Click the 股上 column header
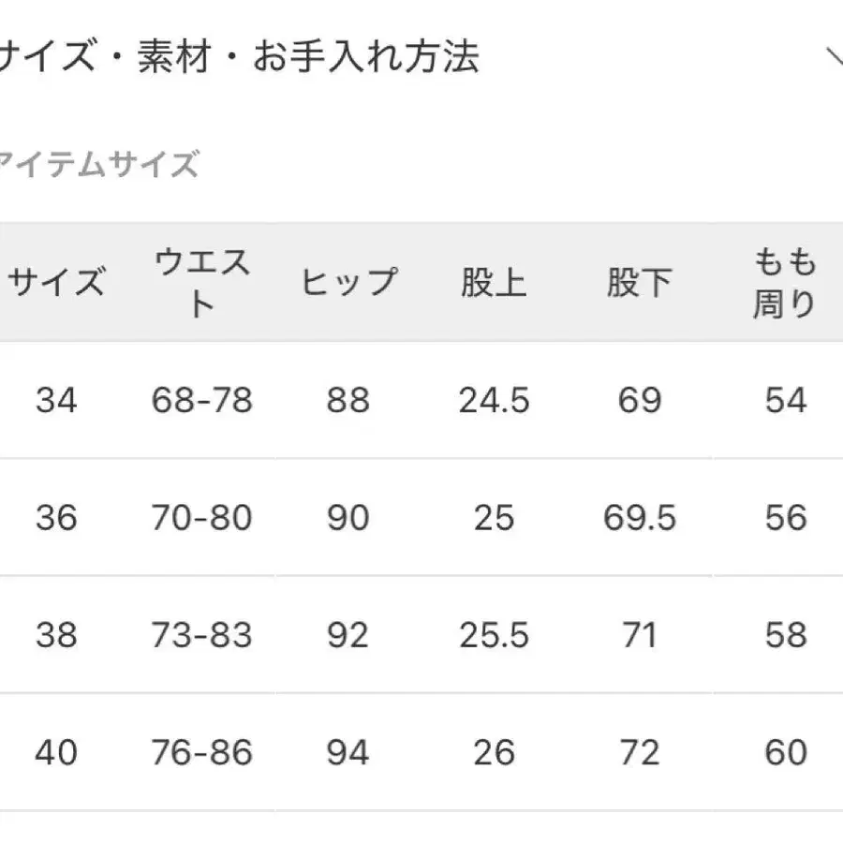 coord(494,281)
